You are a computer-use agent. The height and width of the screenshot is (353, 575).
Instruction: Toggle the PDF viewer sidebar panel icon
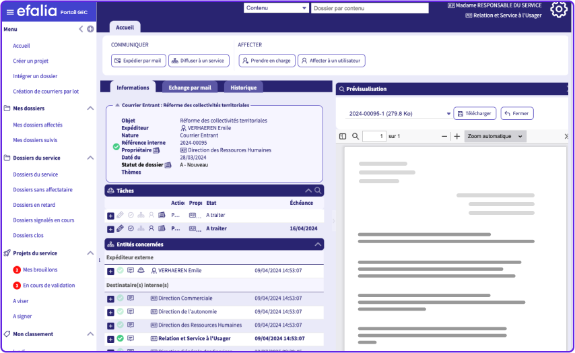coord(343,136)
